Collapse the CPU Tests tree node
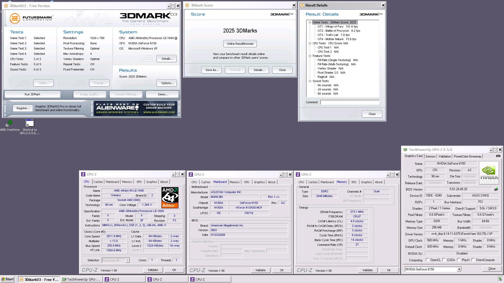Viewport: 504px width, 283px height. tap(310, 43)
